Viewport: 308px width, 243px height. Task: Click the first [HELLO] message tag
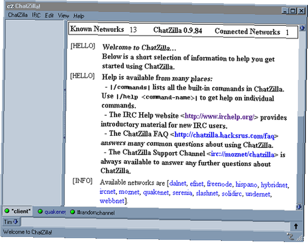pyautogui.click(x=83, y=46)
